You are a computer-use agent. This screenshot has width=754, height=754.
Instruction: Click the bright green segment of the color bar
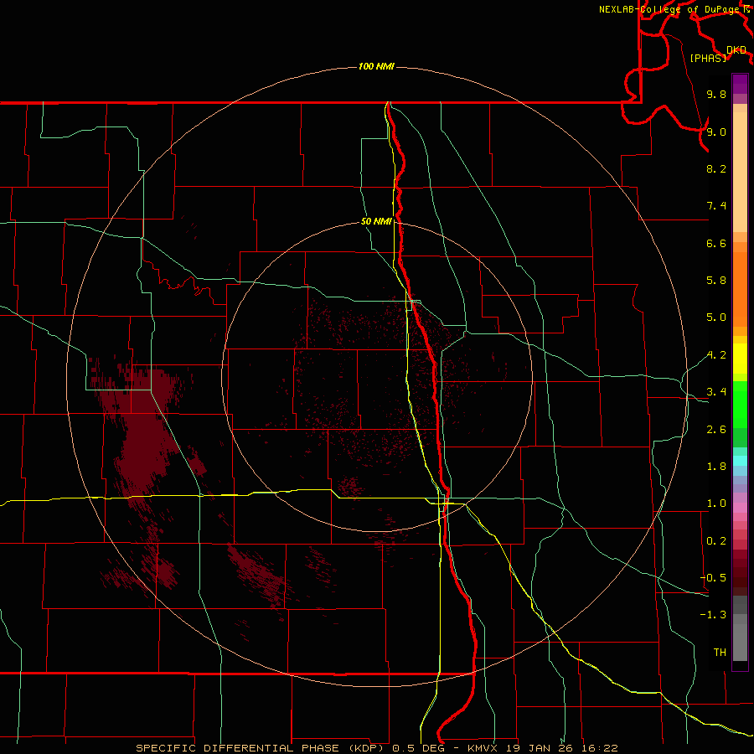tap(740, 404)
